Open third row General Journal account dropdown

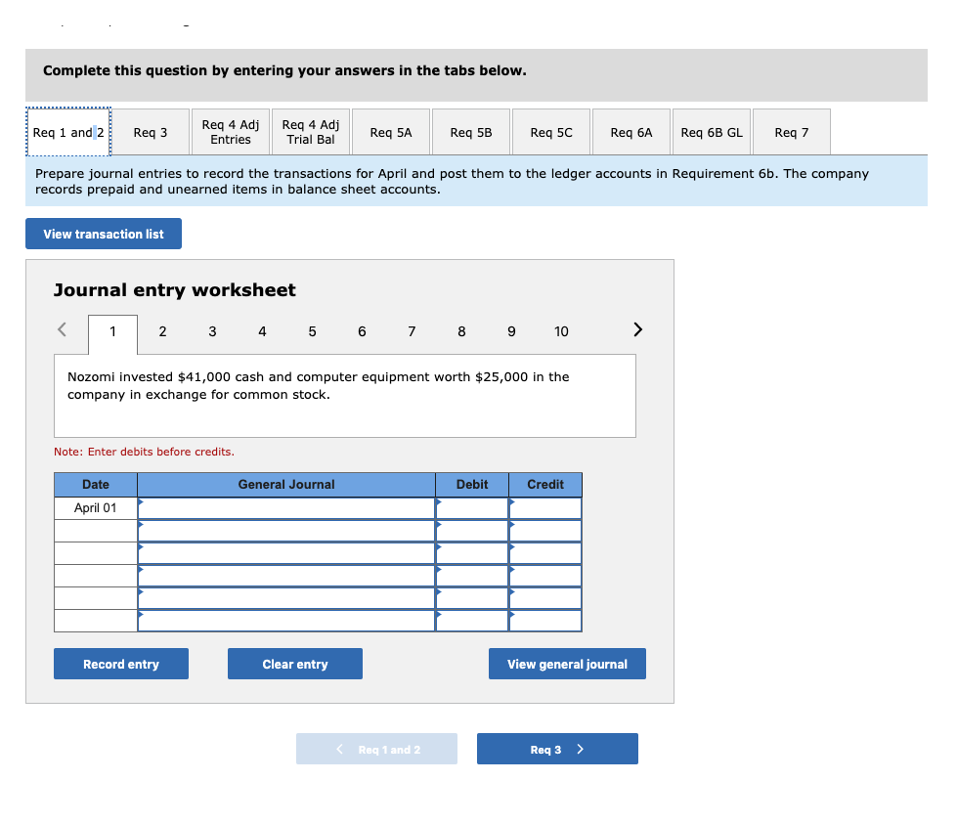(286, 553)
